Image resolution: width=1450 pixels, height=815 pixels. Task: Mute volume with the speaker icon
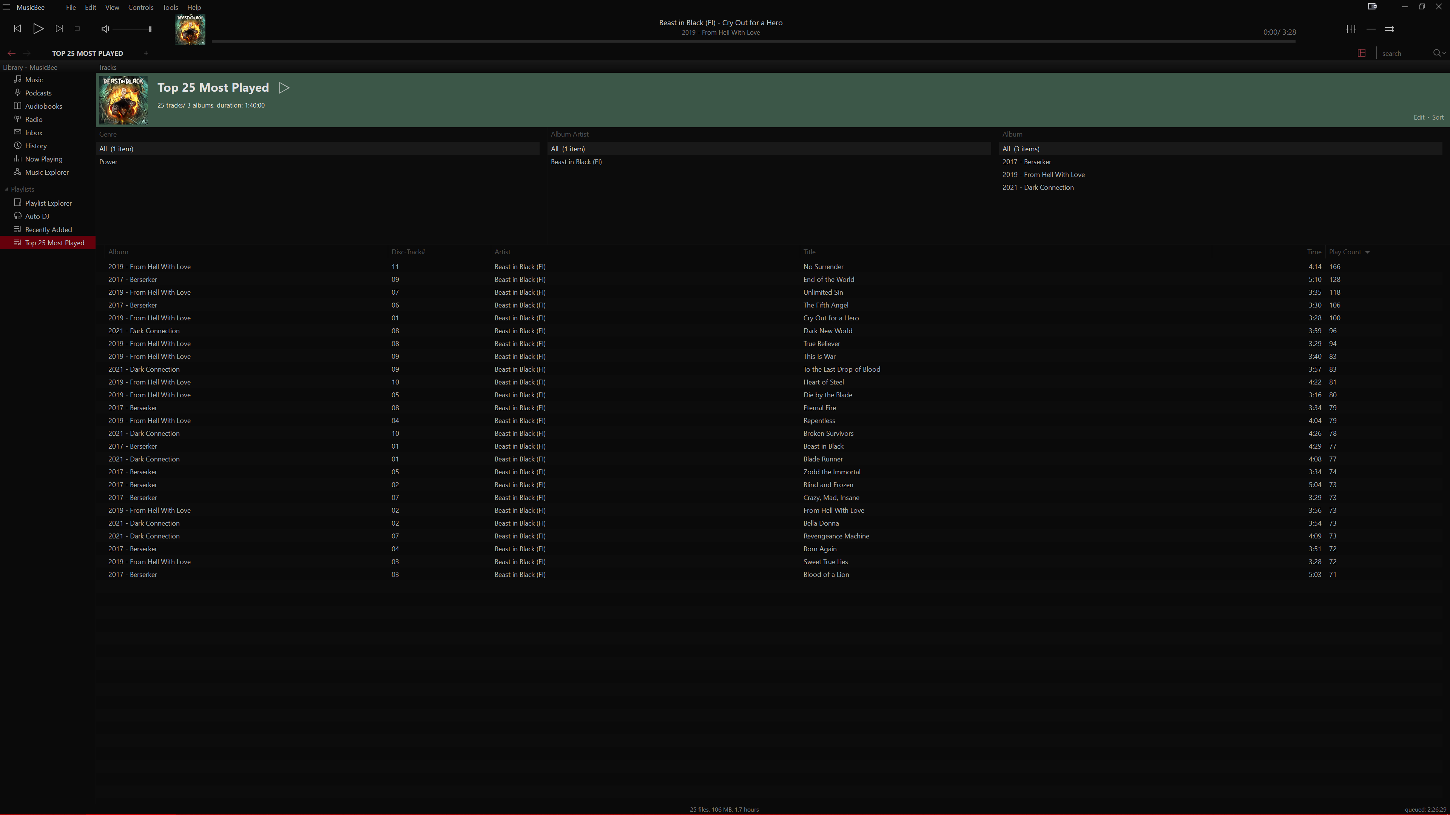click(105, 29)
